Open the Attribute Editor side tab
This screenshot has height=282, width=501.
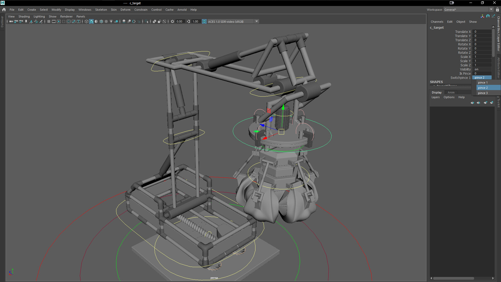(x=498, y=68)
